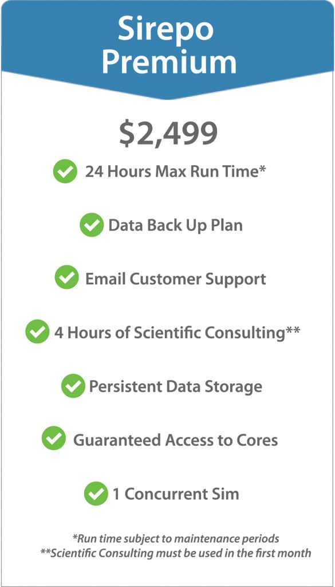Click the $2,499 price text

click(168, 134)
